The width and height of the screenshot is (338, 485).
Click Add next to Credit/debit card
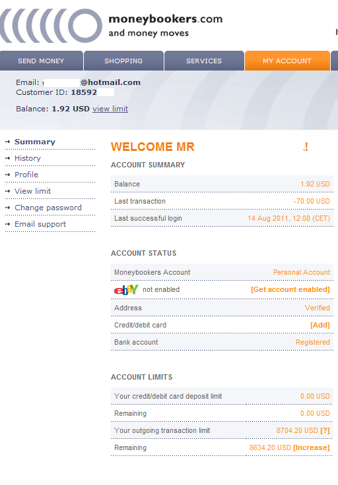coord(320,325)
